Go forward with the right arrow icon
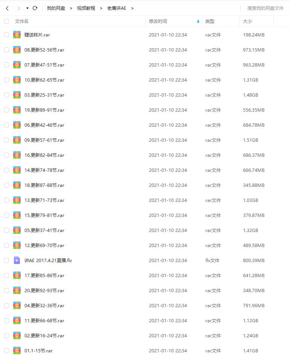The image size is (290, 364). pos(18,8)
